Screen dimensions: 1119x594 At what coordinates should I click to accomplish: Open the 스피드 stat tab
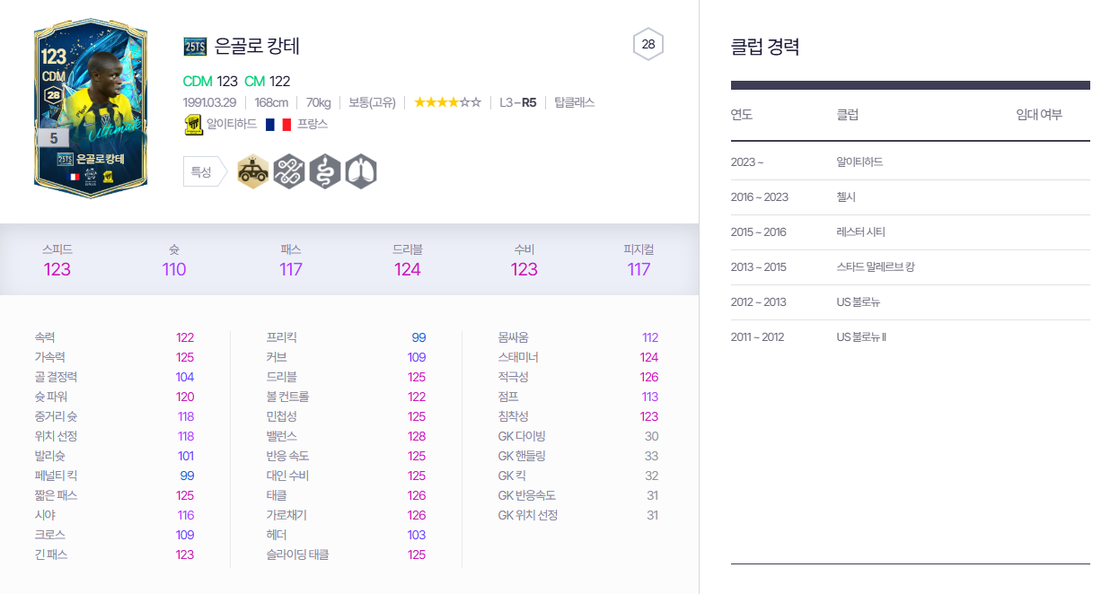point(57,258)
